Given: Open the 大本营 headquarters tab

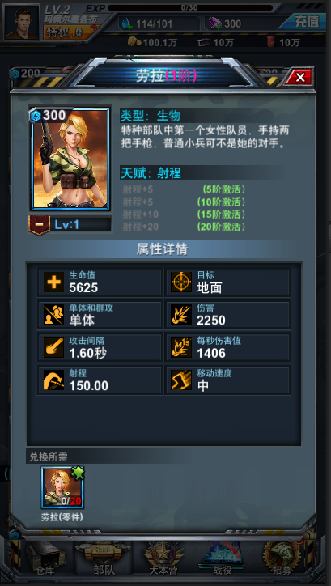Looking at the screenshot, I should coord(163,559).
